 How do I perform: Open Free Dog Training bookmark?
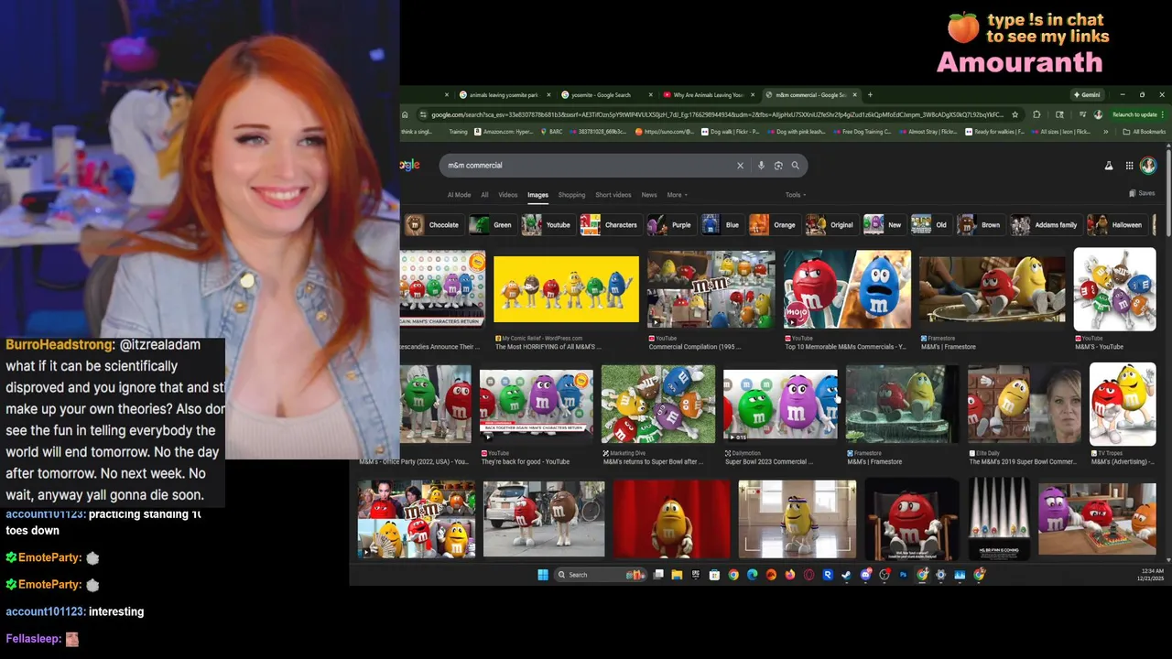click(861, 132)
